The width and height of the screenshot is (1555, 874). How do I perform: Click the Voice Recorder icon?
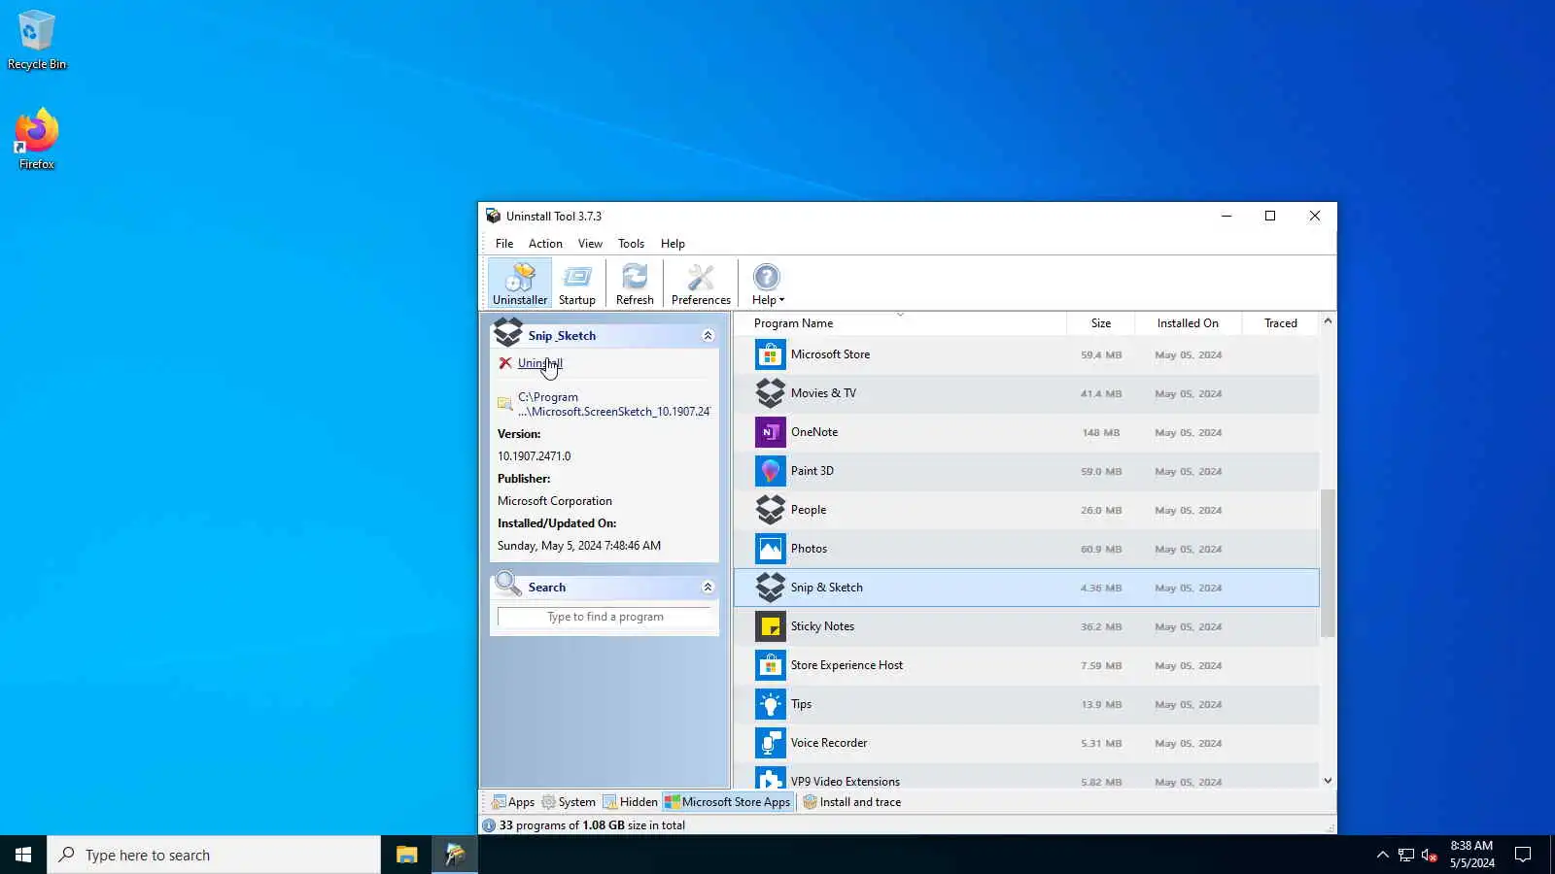(x=770, y=743)
